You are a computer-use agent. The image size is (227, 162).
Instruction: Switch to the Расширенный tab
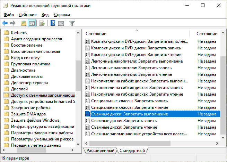coord(100,151)
